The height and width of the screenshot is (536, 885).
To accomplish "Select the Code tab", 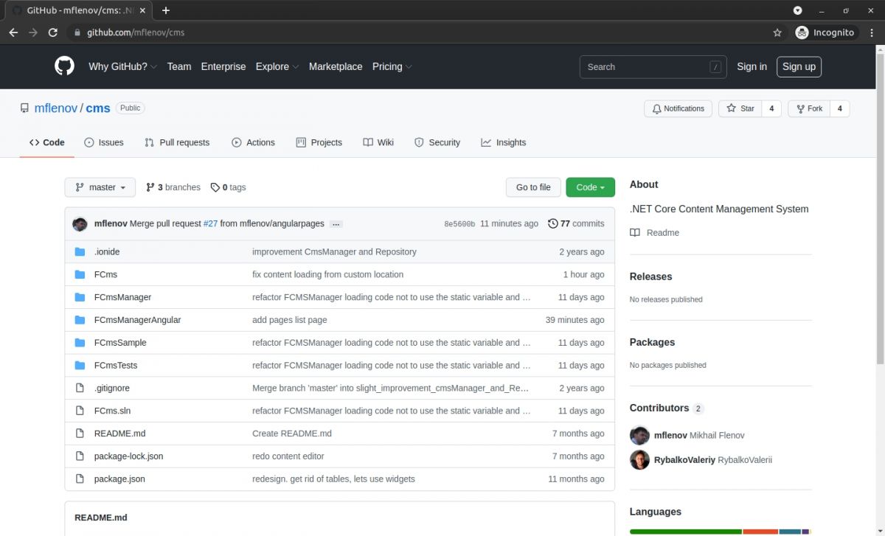I will tap(47, 142).
